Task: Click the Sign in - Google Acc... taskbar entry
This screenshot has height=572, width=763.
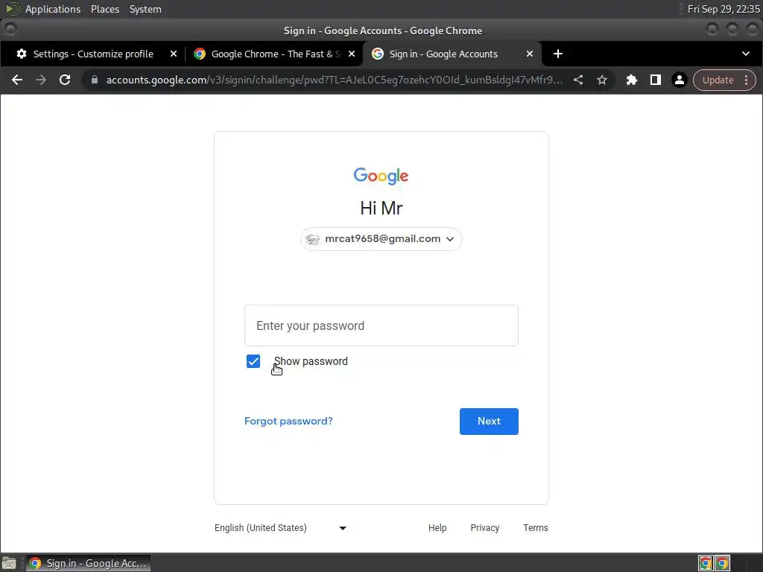Action: 88,563
